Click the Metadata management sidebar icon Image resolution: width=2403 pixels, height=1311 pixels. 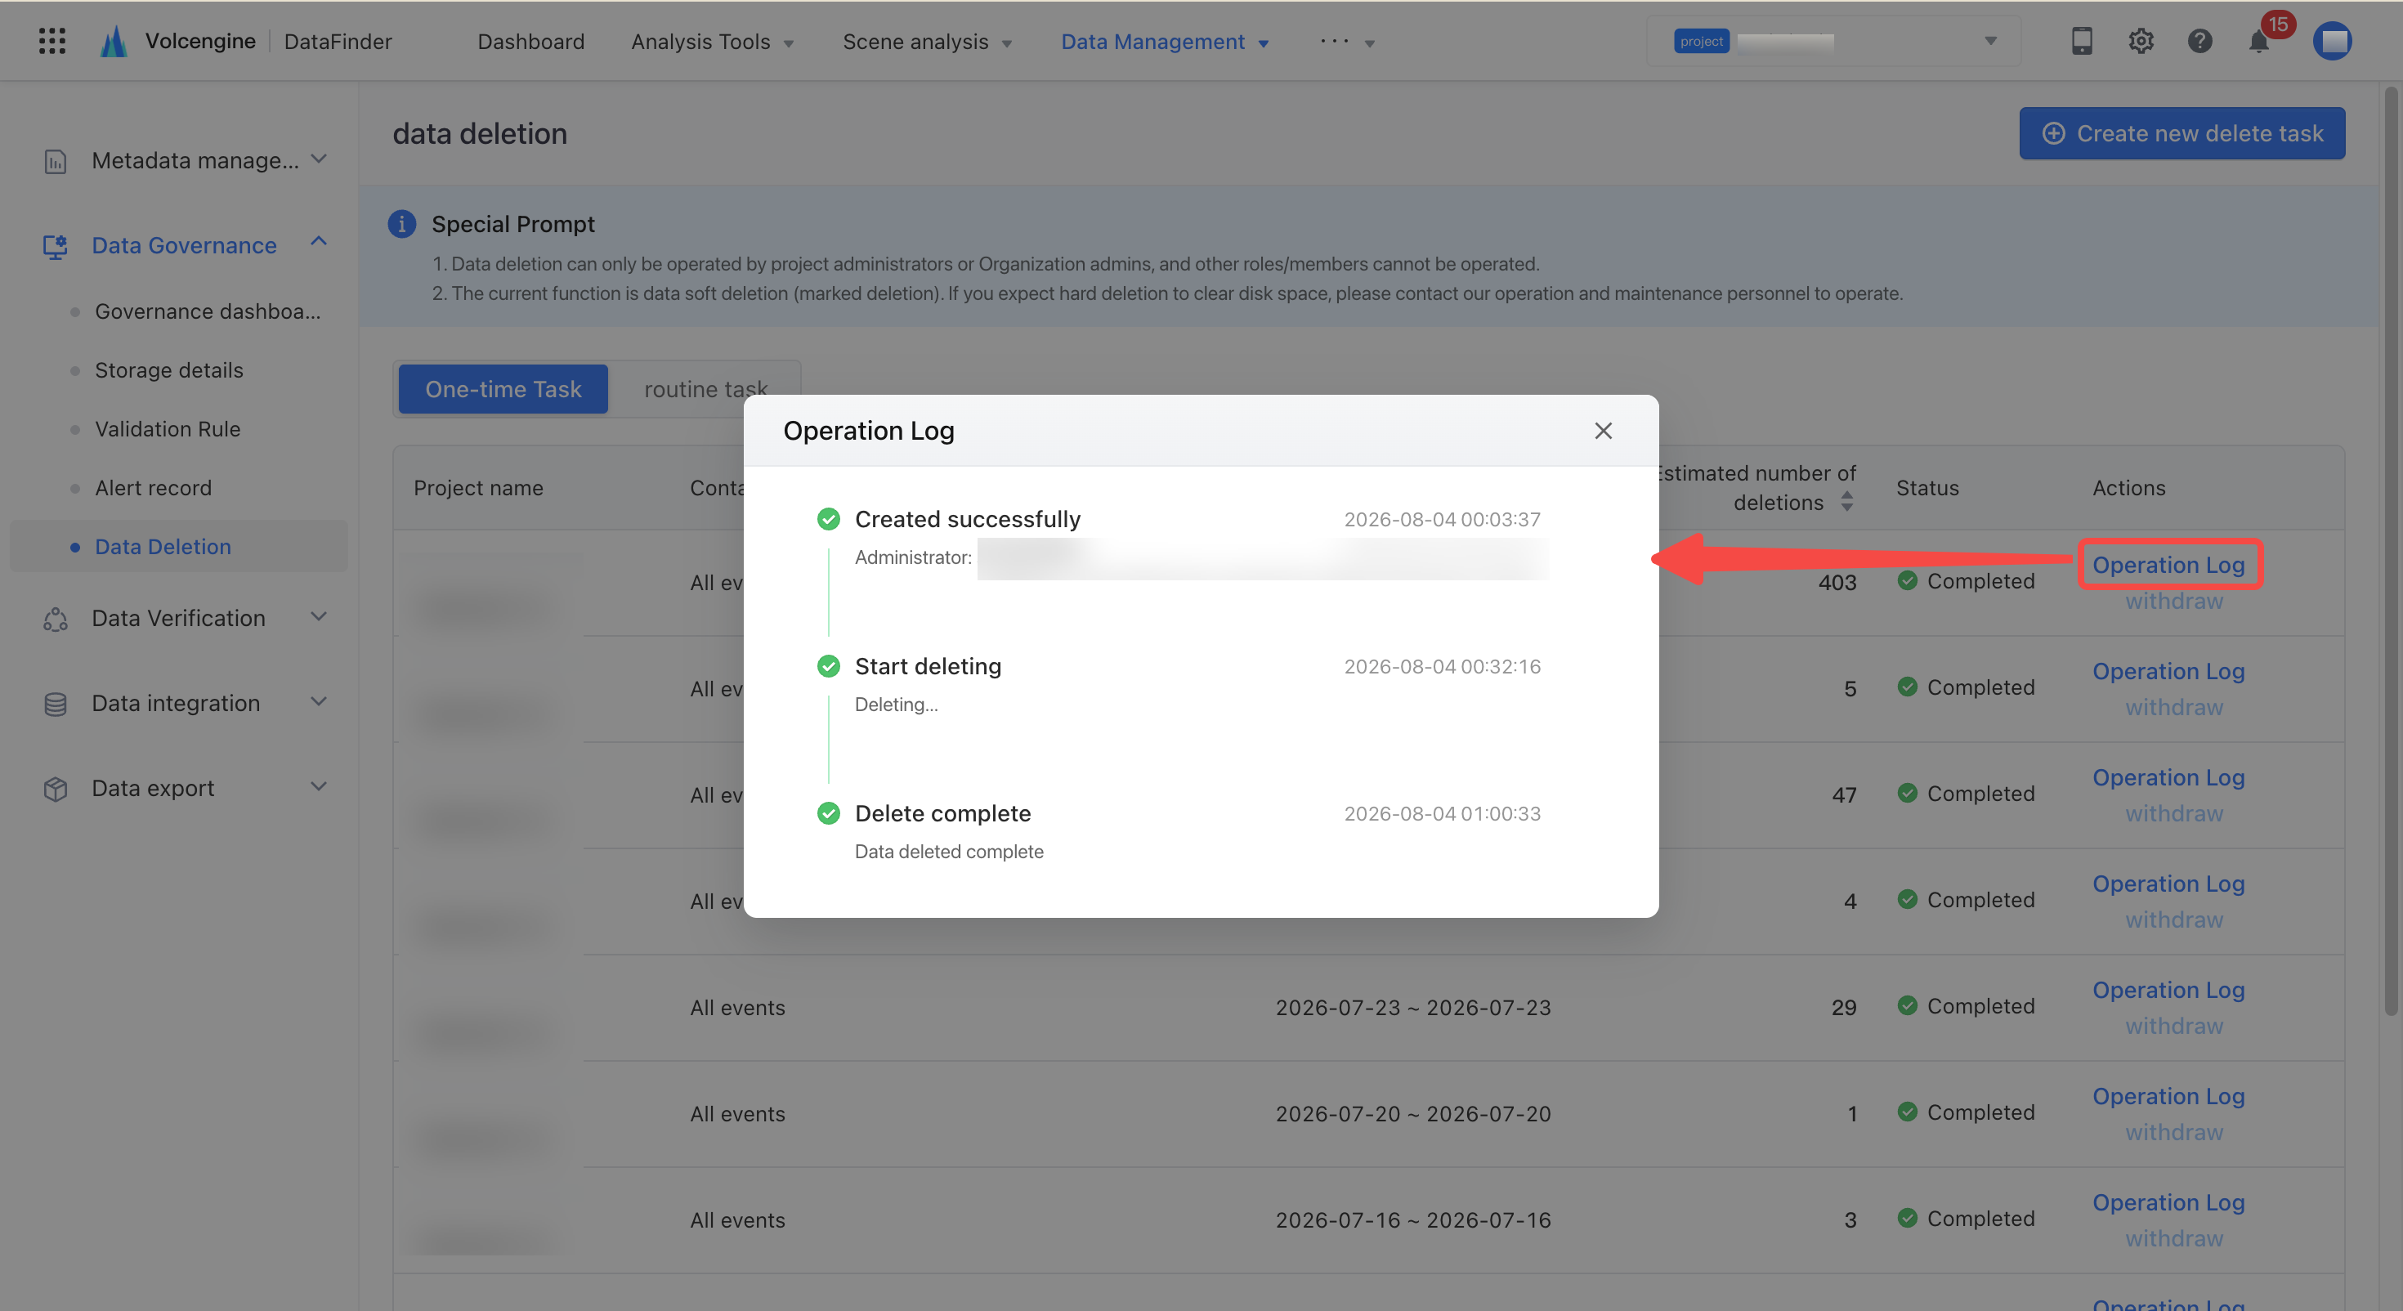coord(55,160)
